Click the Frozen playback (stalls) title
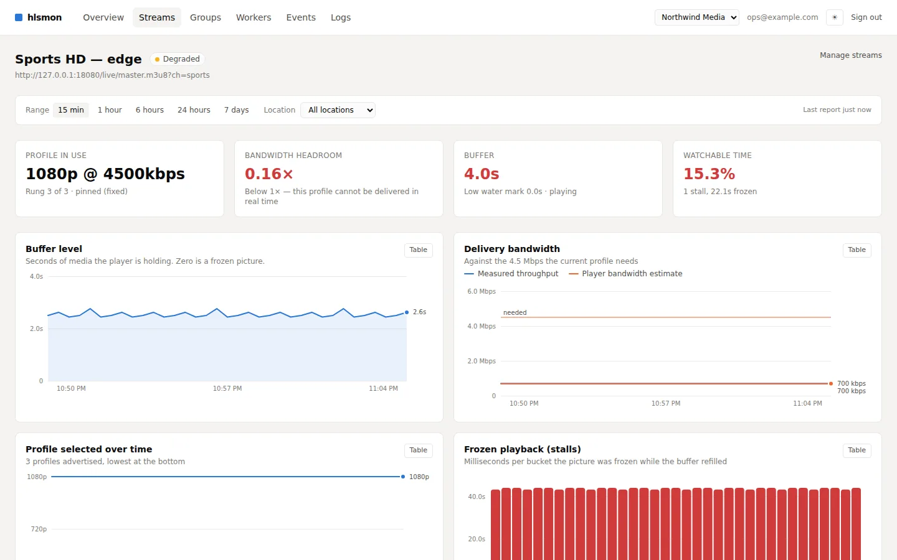897x560 pixels. [x=523, y=449]
